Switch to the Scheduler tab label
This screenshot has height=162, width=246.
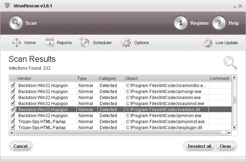tap(102, 43)
